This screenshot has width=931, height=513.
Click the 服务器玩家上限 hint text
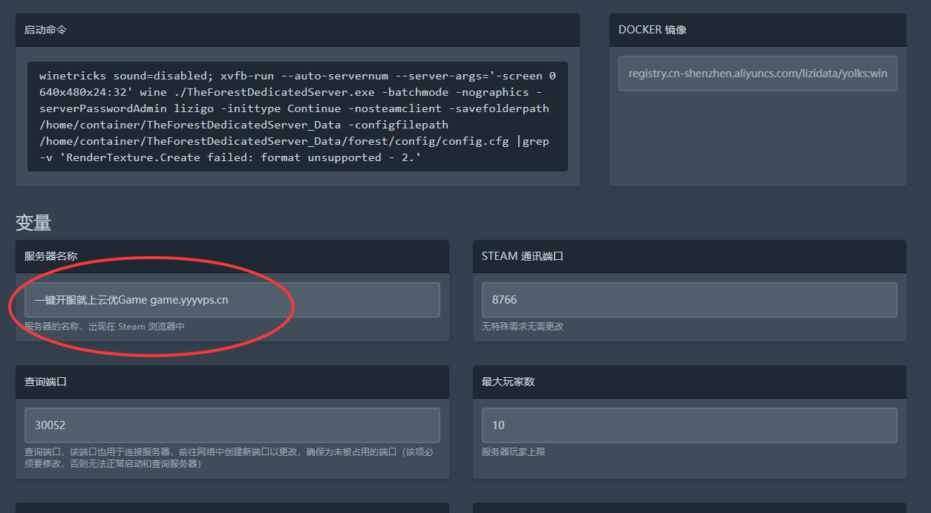tap(513, 451)
